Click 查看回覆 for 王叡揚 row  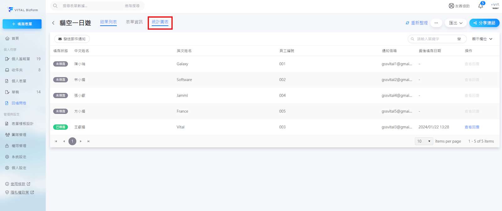pyautogui.click(x=472, y=127)
